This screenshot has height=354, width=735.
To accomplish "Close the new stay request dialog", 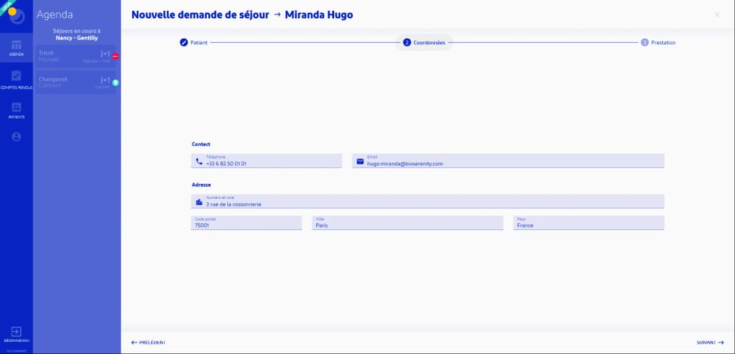I will pyautogui.click(x=717, y=15).
